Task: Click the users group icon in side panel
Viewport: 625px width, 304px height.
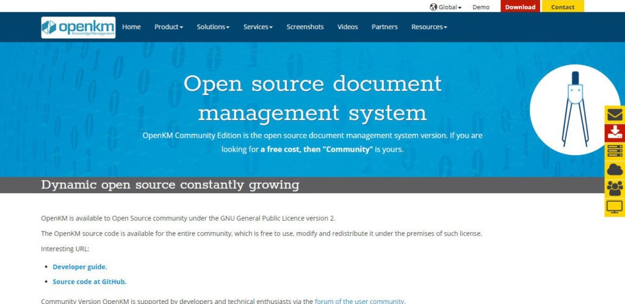Action: (615, 188)
